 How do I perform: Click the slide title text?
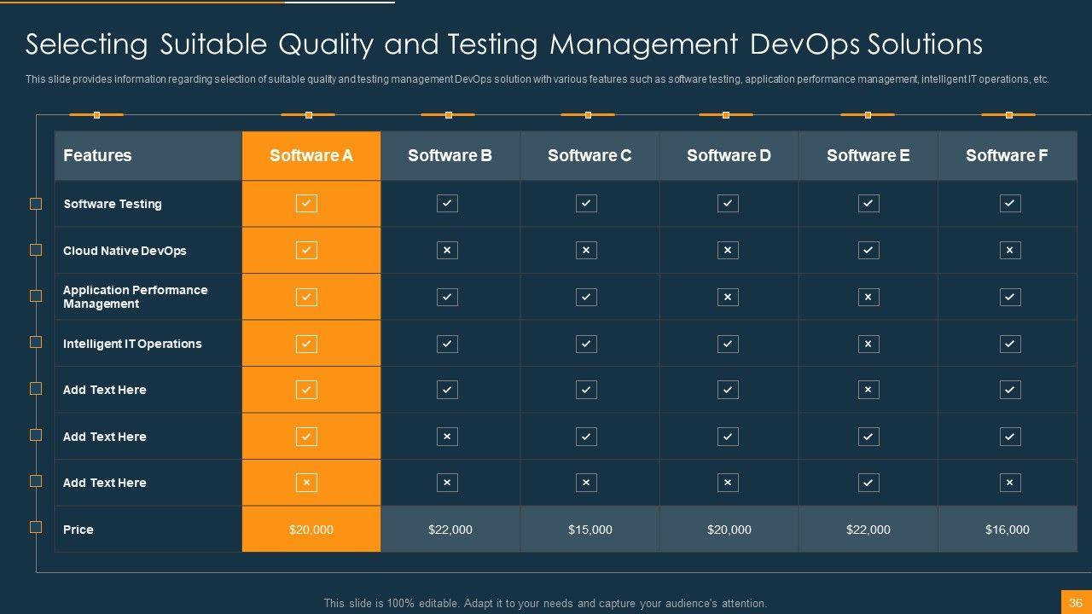(x=503, y=44)
